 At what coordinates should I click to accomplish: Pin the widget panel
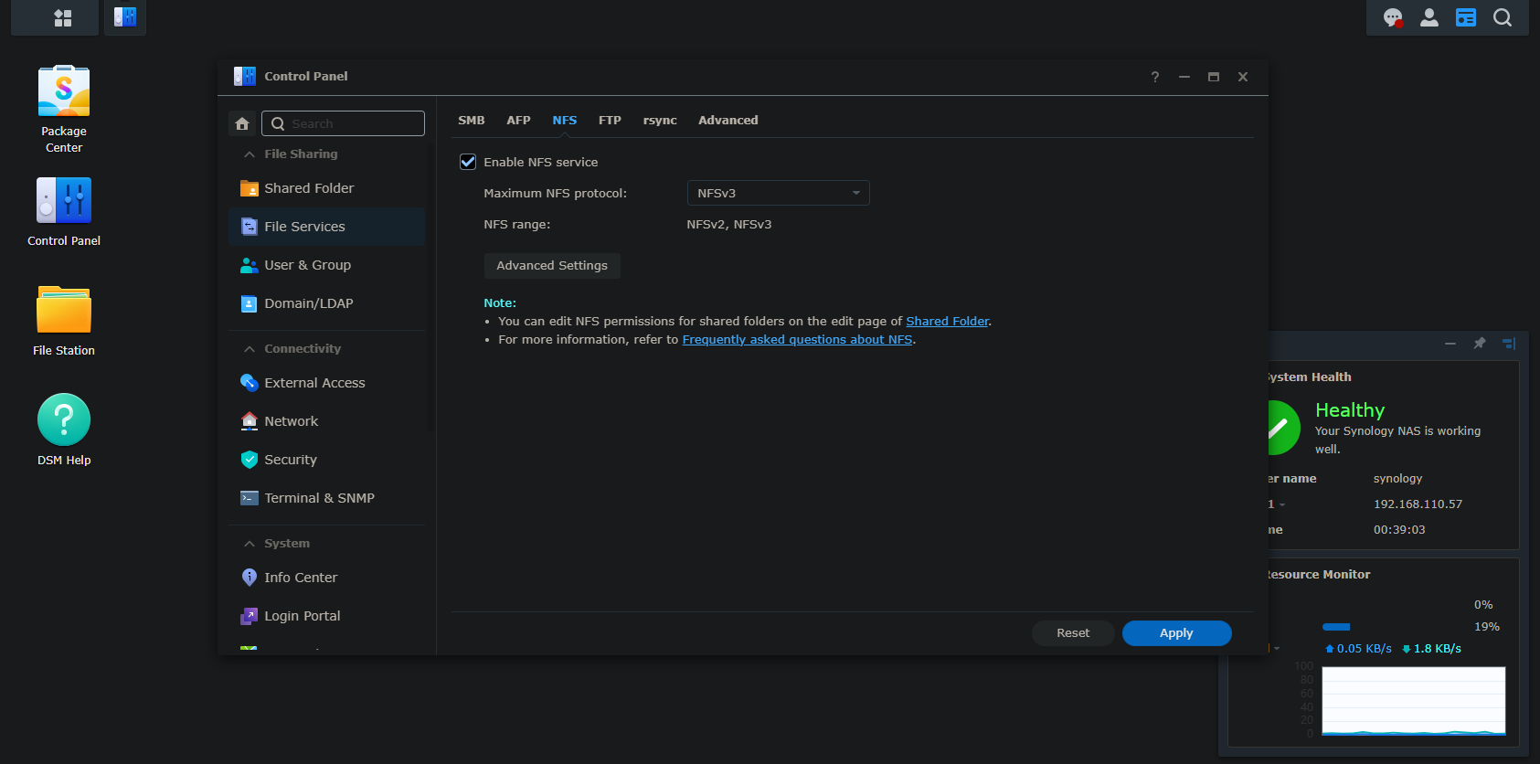tap(1479, 344)
